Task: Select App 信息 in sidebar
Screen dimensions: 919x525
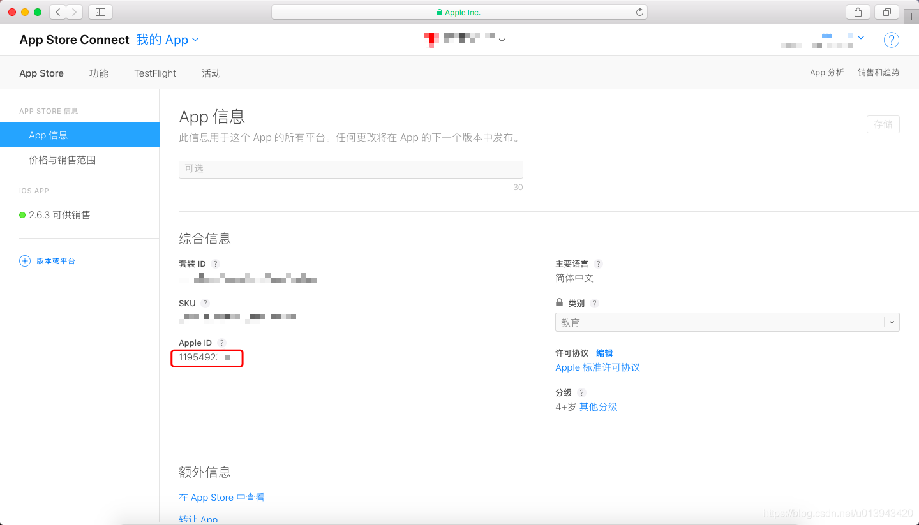Action: (x=80, y=135)
